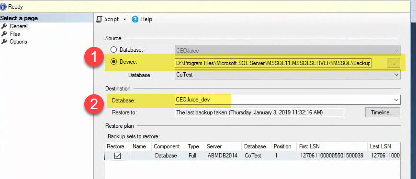Open the Timeline... button
Screen dimensions: 416x179
coord(382,112)
